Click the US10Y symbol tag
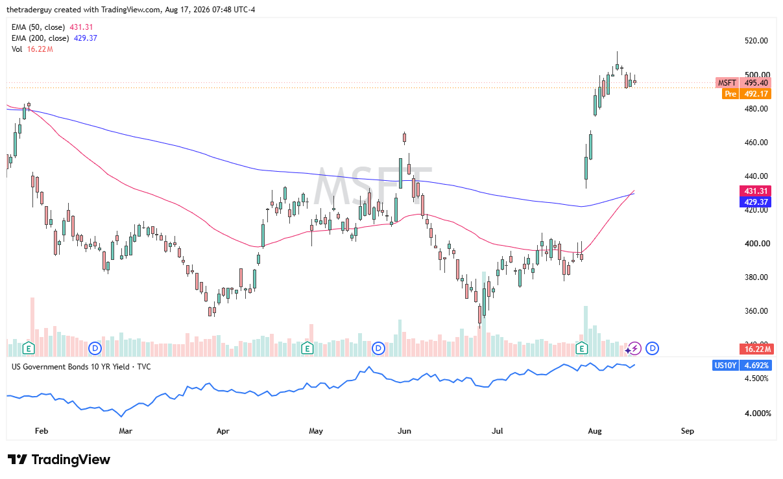 tap(725, 366)
